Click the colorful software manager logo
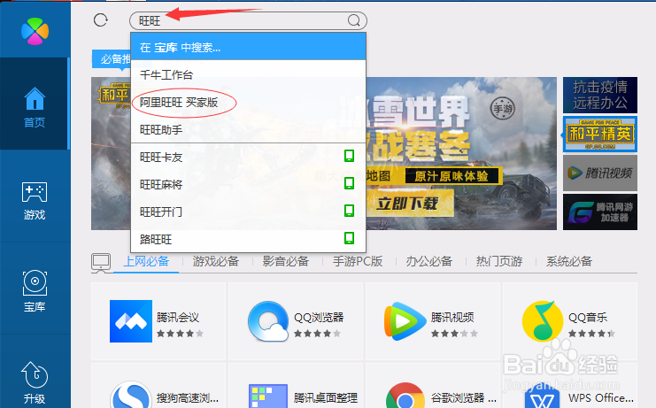The height and width of the screenshot is (408, 656). tap(35, 31)
